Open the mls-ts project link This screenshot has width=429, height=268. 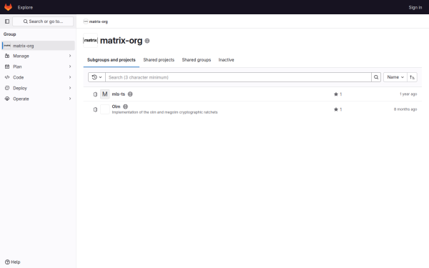point(119,94)
